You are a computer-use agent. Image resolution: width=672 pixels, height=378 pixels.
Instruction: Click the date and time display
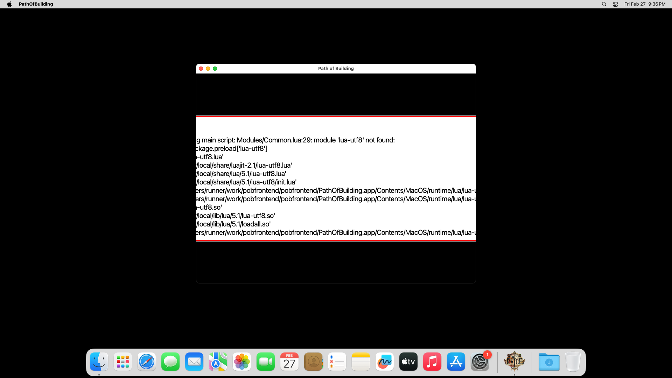[645, 4]
